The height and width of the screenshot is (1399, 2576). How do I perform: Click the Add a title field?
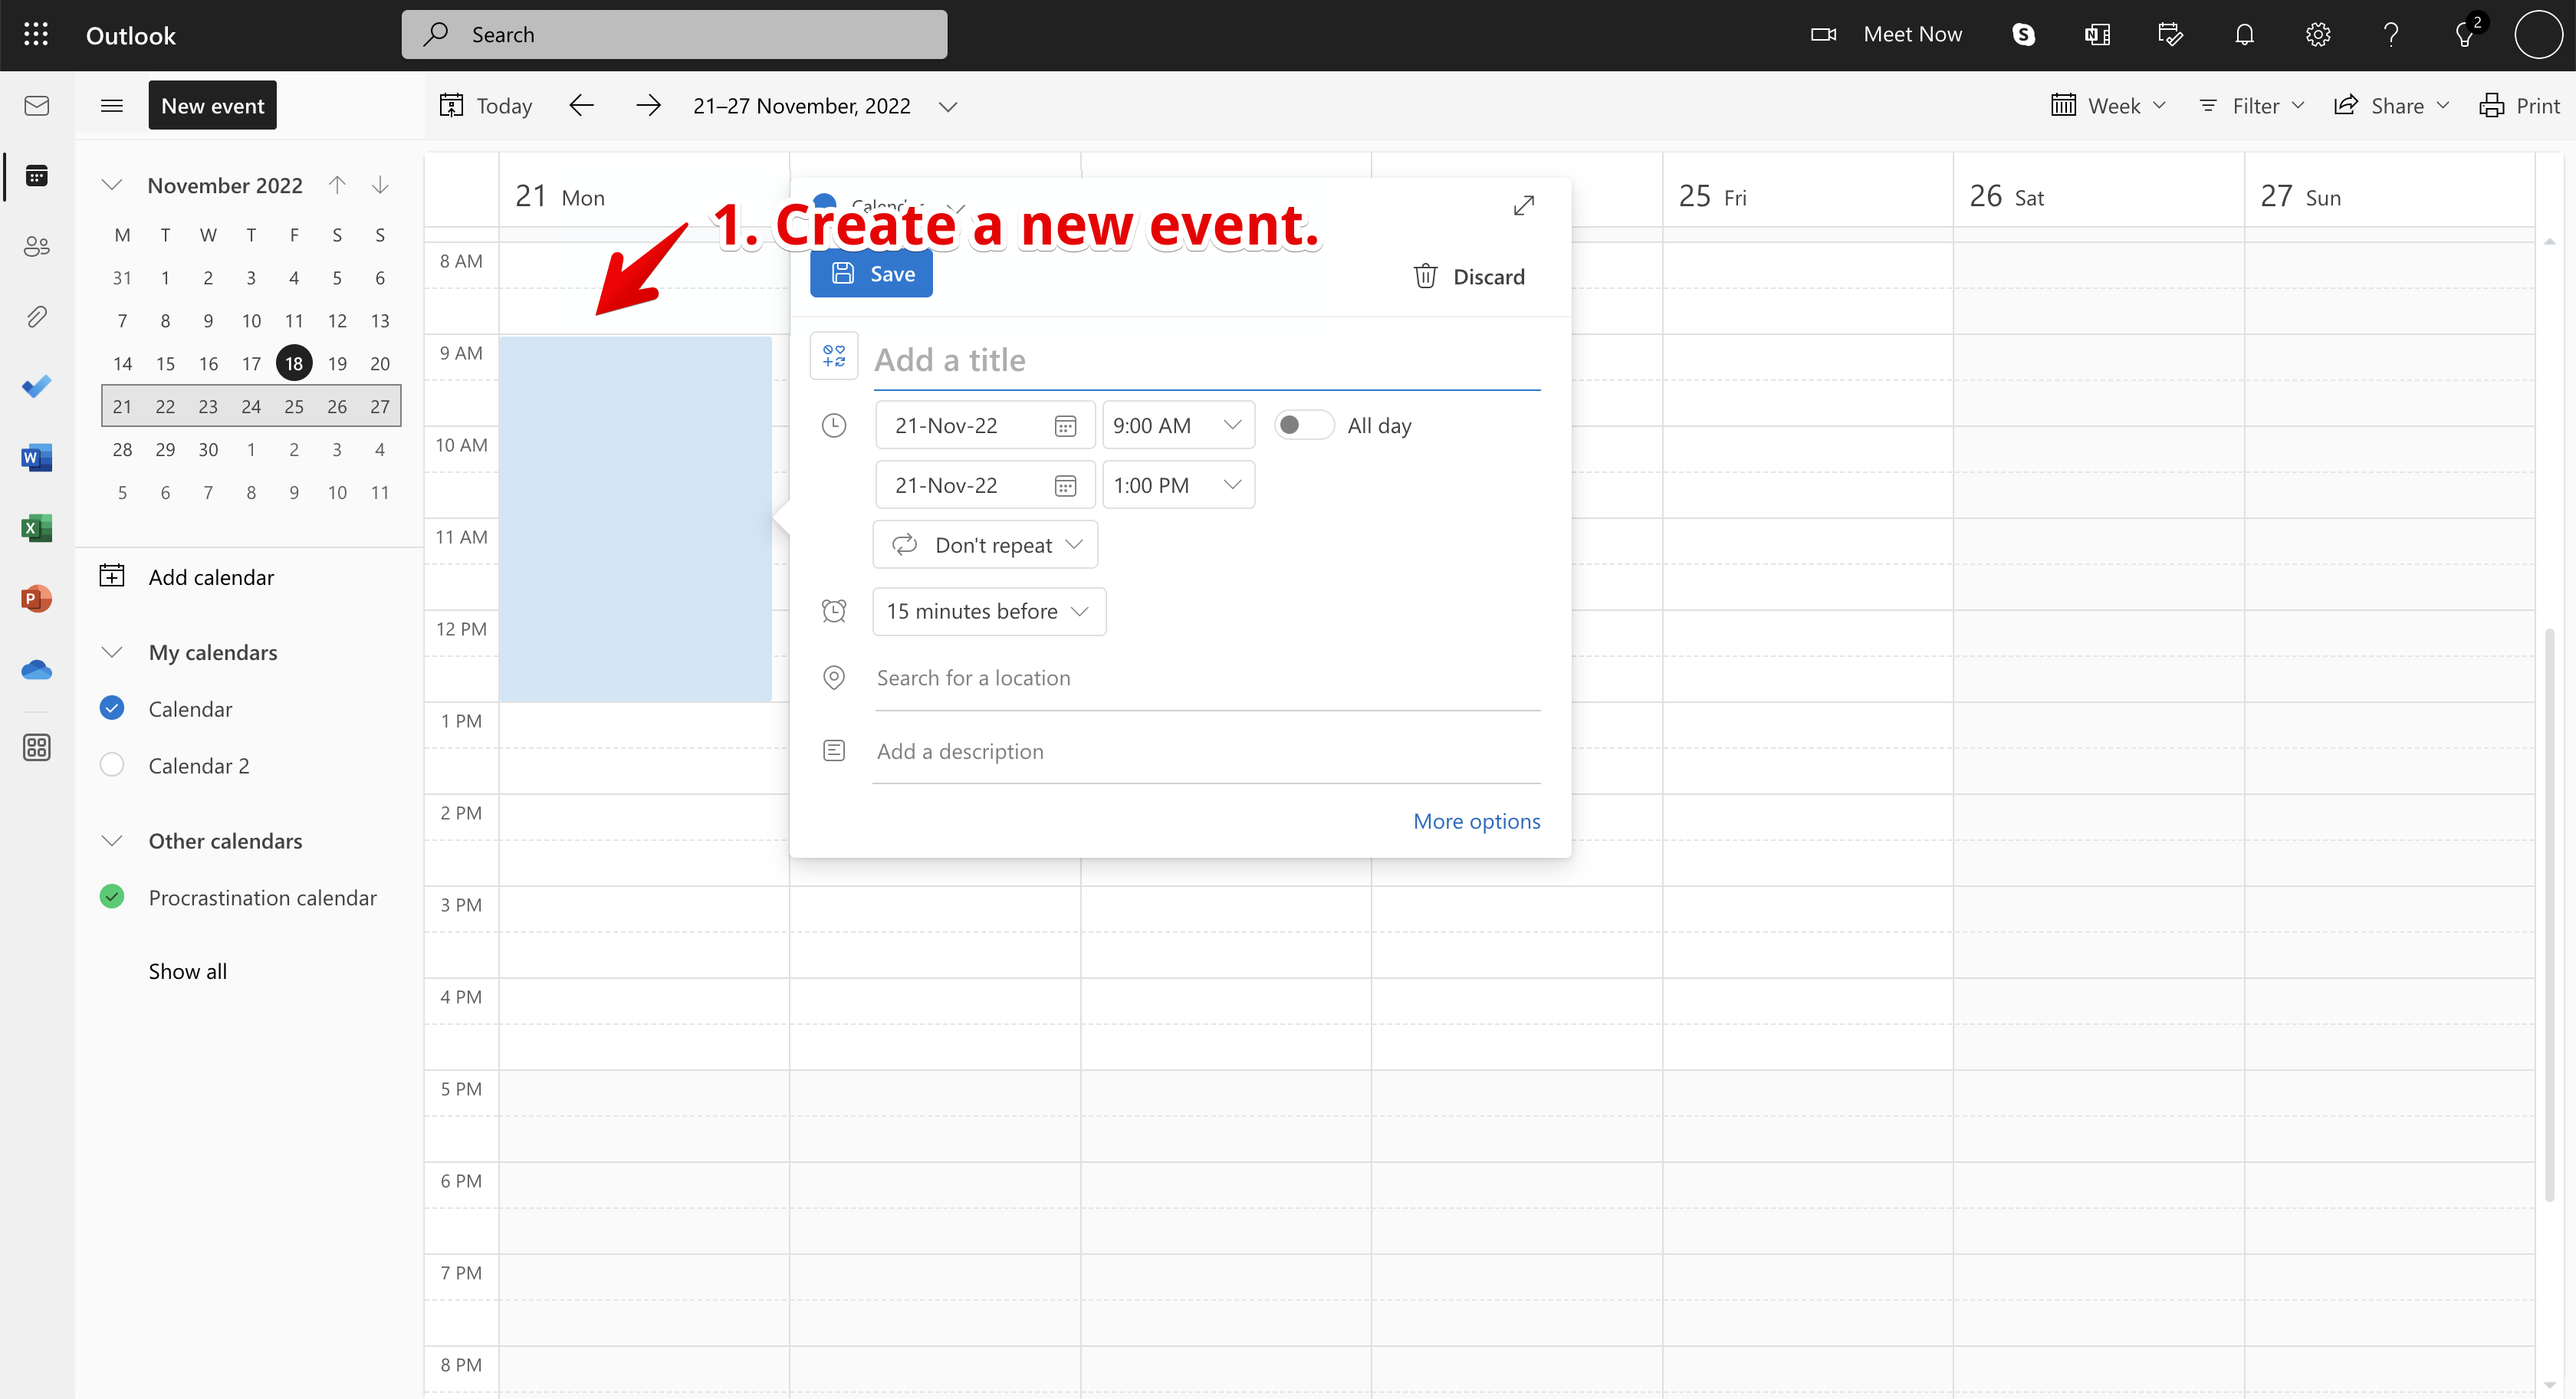[1205, 360]
